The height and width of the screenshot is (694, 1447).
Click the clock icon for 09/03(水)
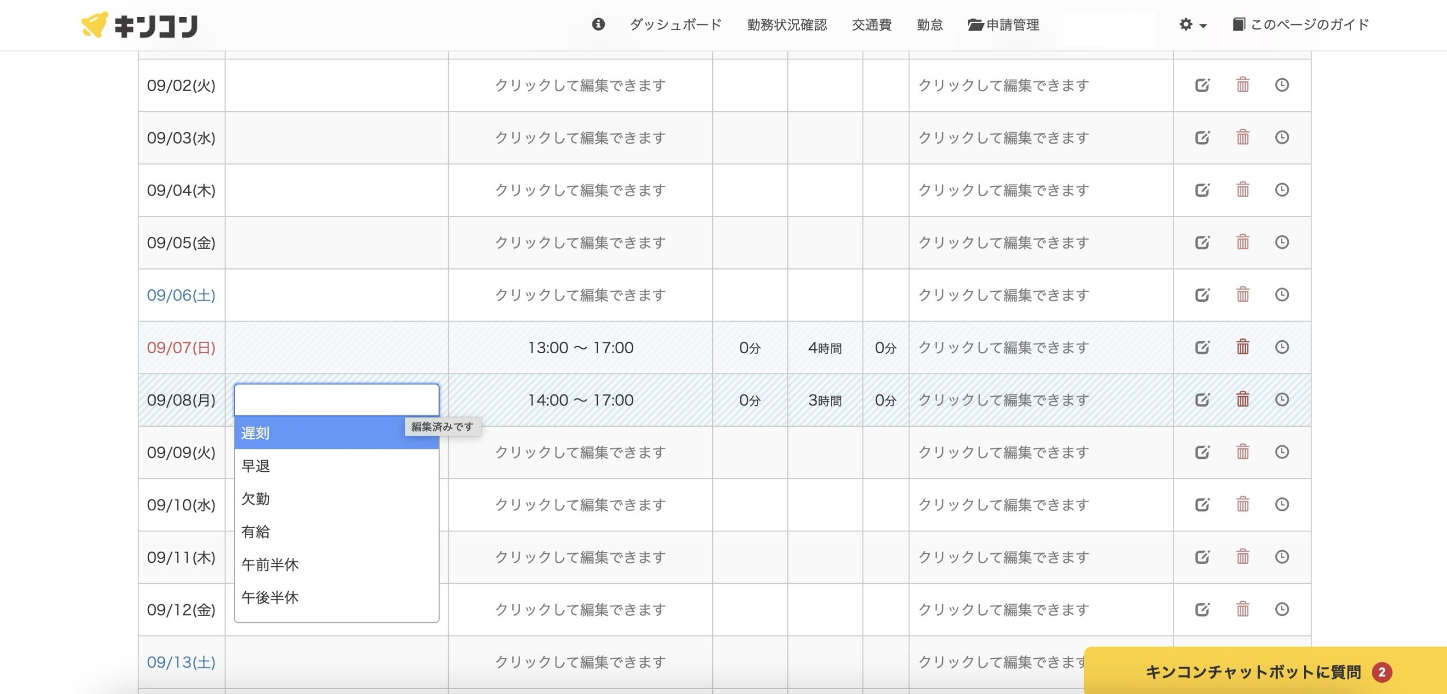click(1282, 137)
